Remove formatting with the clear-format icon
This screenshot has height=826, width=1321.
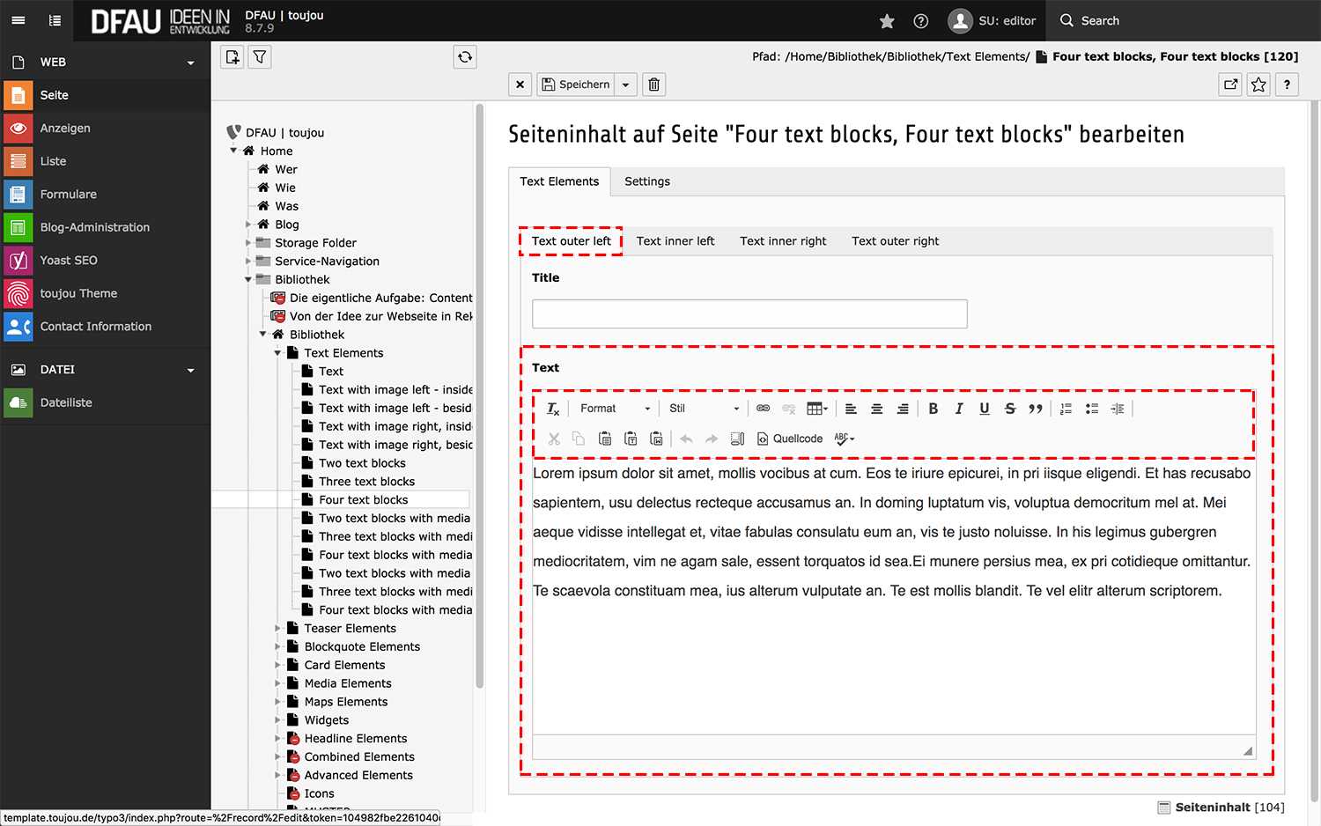click(x=553, y=409)
